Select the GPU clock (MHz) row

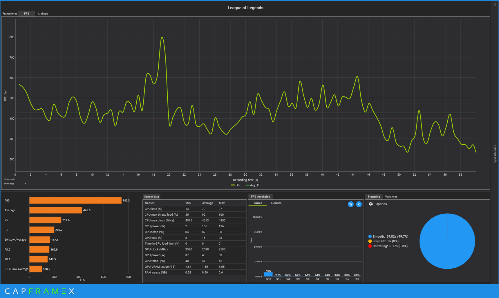tap(194, 249)
